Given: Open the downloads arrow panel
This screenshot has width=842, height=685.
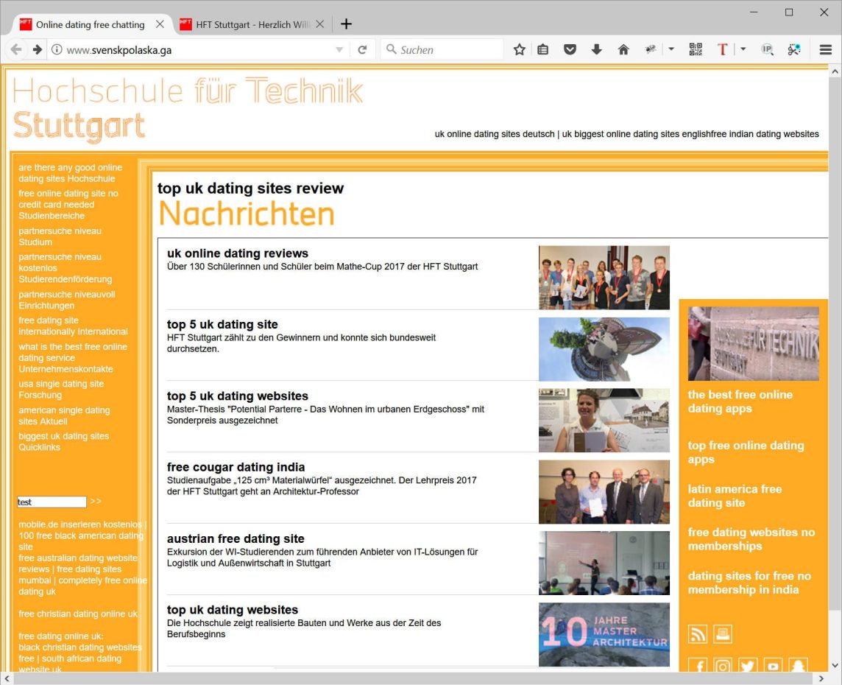Looking at the screenshot, I should 596,49.
